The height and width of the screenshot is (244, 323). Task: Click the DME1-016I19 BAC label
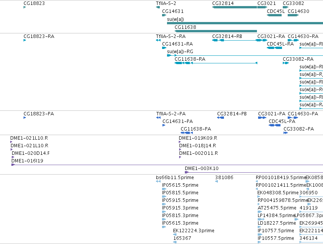(27, 161)
